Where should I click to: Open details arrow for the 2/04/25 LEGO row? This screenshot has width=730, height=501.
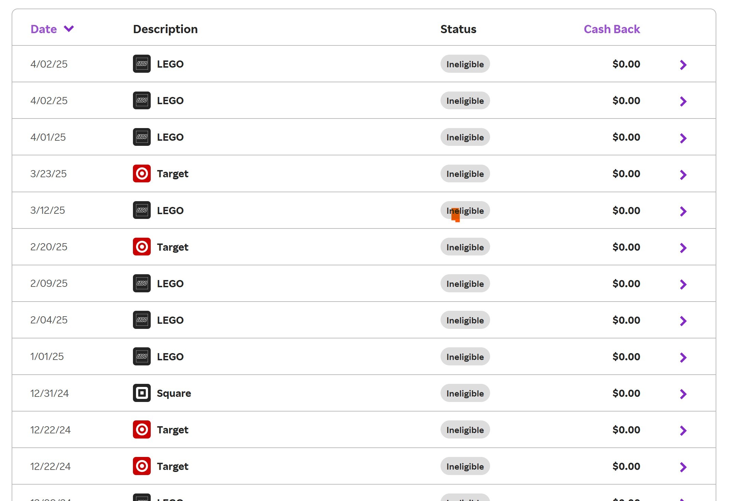(x=683, y=321)
